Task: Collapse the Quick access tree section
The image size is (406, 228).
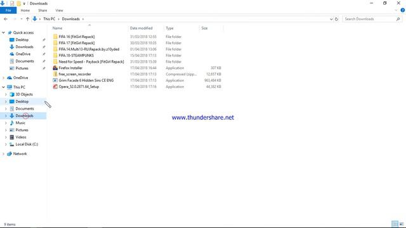Action: point(3,32)
